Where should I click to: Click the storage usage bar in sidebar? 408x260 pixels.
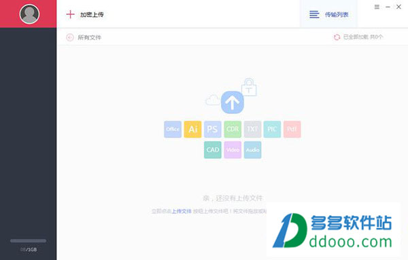[x=28, y=241]
